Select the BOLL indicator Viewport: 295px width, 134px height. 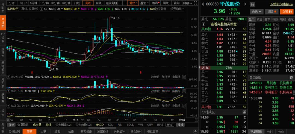click(x=130, y=125)
